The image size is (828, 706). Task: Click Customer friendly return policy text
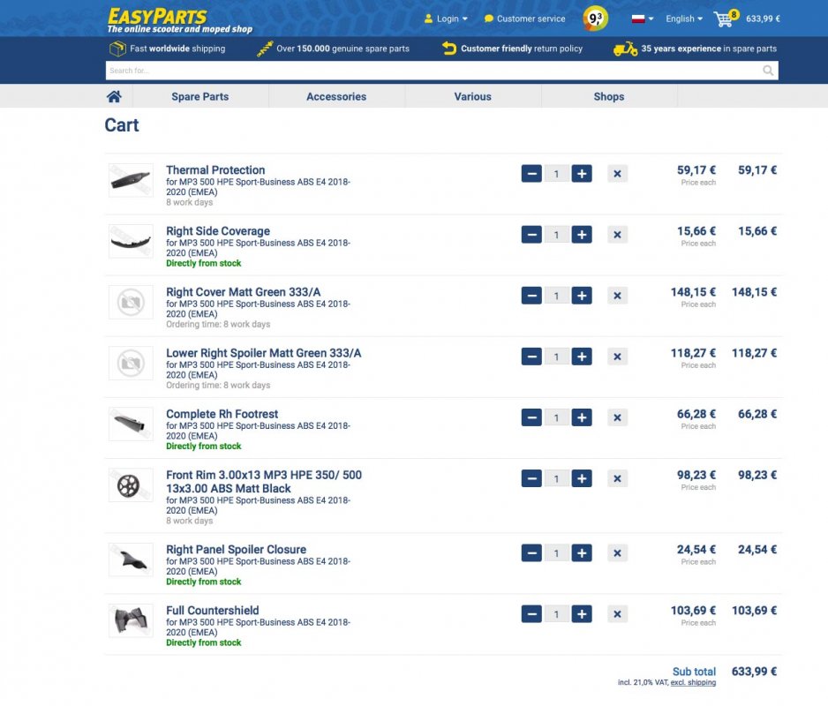click(521, 49)
